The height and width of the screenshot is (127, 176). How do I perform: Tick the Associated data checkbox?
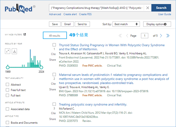(7, 109)
